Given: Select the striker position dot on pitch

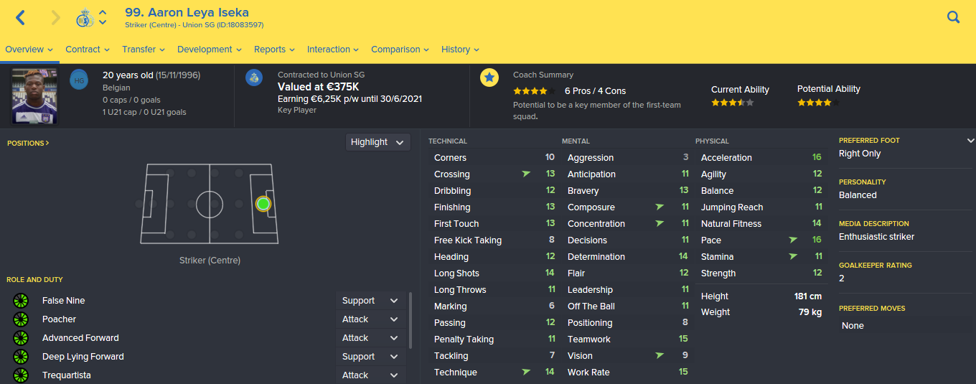Looking at the screenshot, I should [263, 204].
